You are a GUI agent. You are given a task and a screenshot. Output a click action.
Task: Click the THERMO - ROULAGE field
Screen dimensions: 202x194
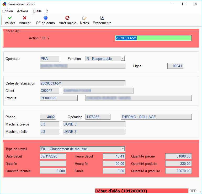156,117
